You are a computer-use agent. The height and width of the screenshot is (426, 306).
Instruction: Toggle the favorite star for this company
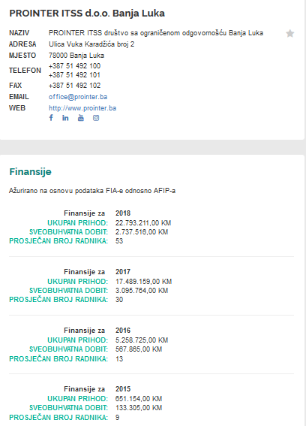(290, 33)
